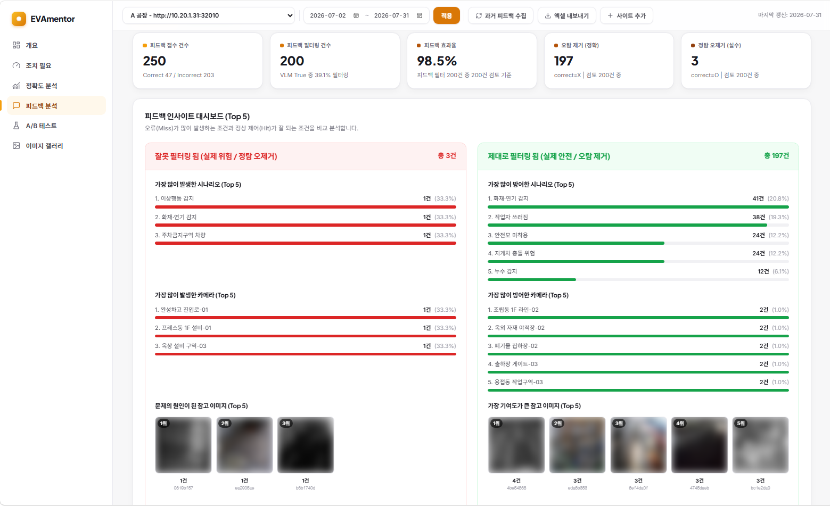Screen dimensions: 830x506
Task: Open the 개요 menu item
Action: click(56, 45)
